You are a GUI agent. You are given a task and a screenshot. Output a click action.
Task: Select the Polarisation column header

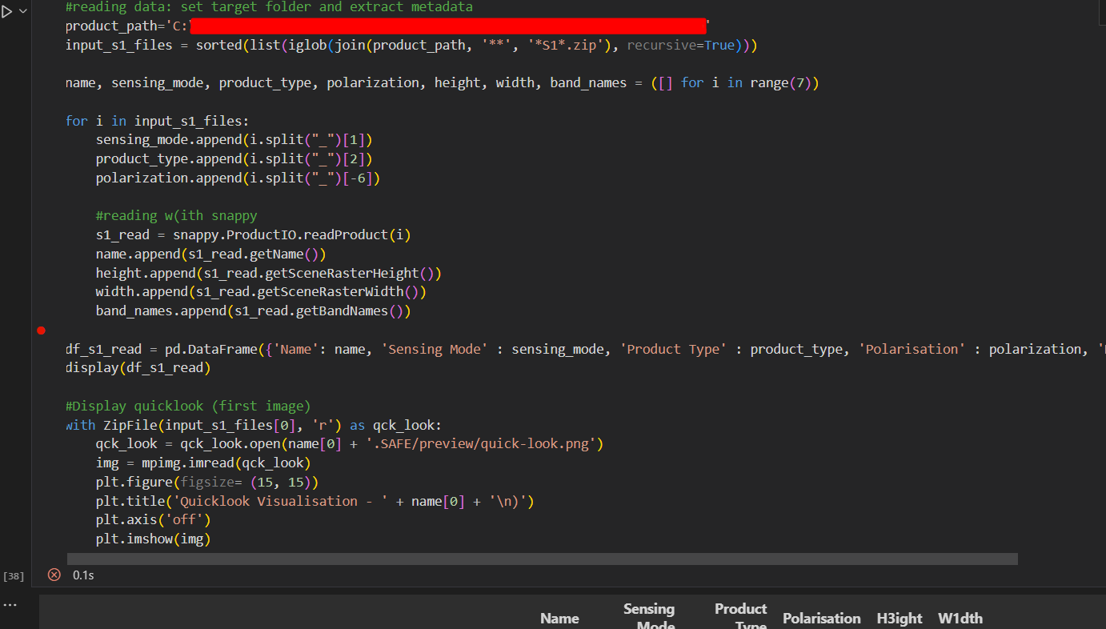[821, 618]
